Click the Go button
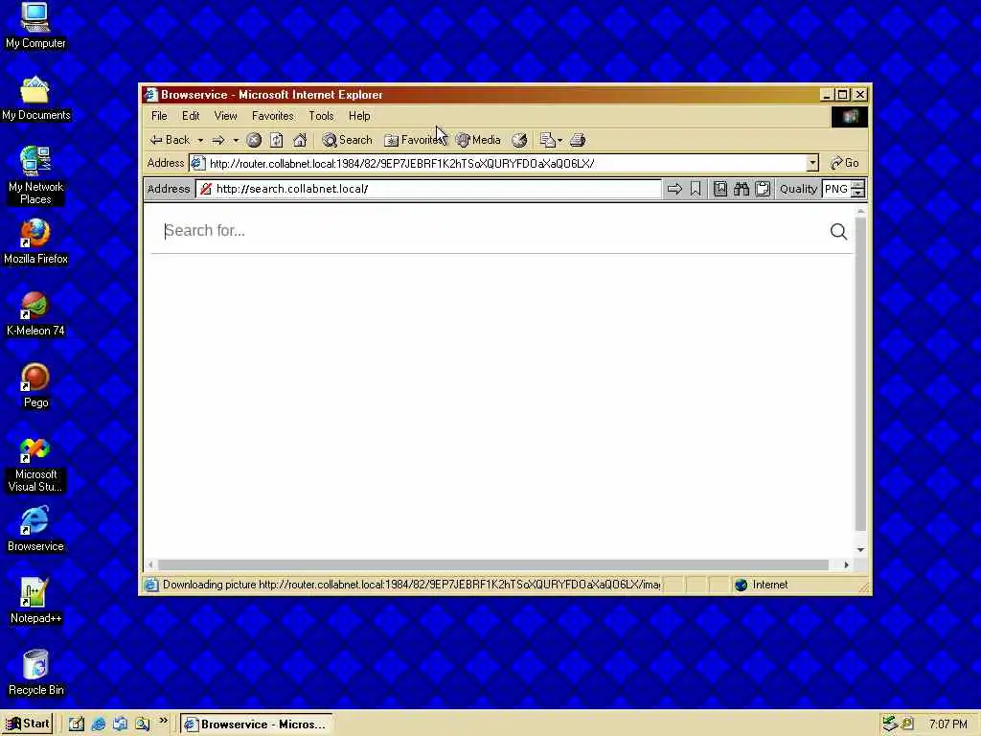The image size is (981, 736). click(x=845, y=163)
